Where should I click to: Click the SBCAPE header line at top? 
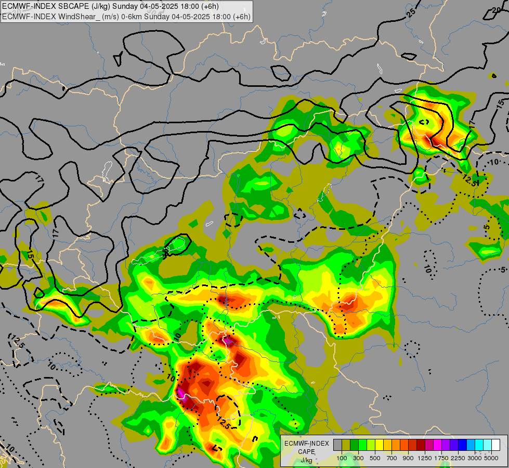(x=110, y=6)
